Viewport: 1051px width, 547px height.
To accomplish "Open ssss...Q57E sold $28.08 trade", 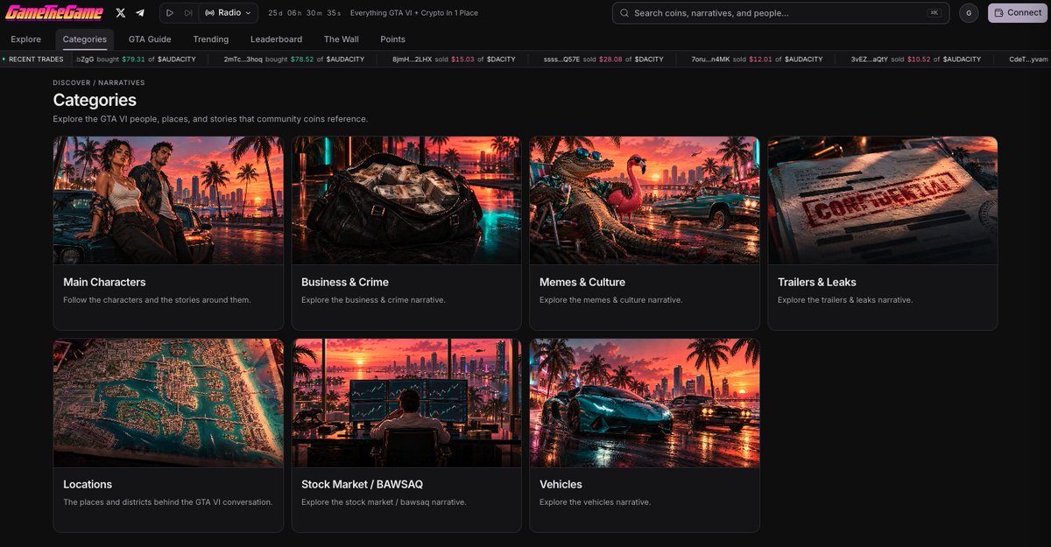I will pyautogui.click(x=603, y=60).
